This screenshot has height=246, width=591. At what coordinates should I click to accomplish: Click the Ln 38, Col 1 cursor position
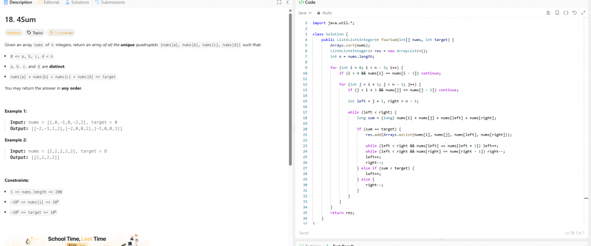575,233
